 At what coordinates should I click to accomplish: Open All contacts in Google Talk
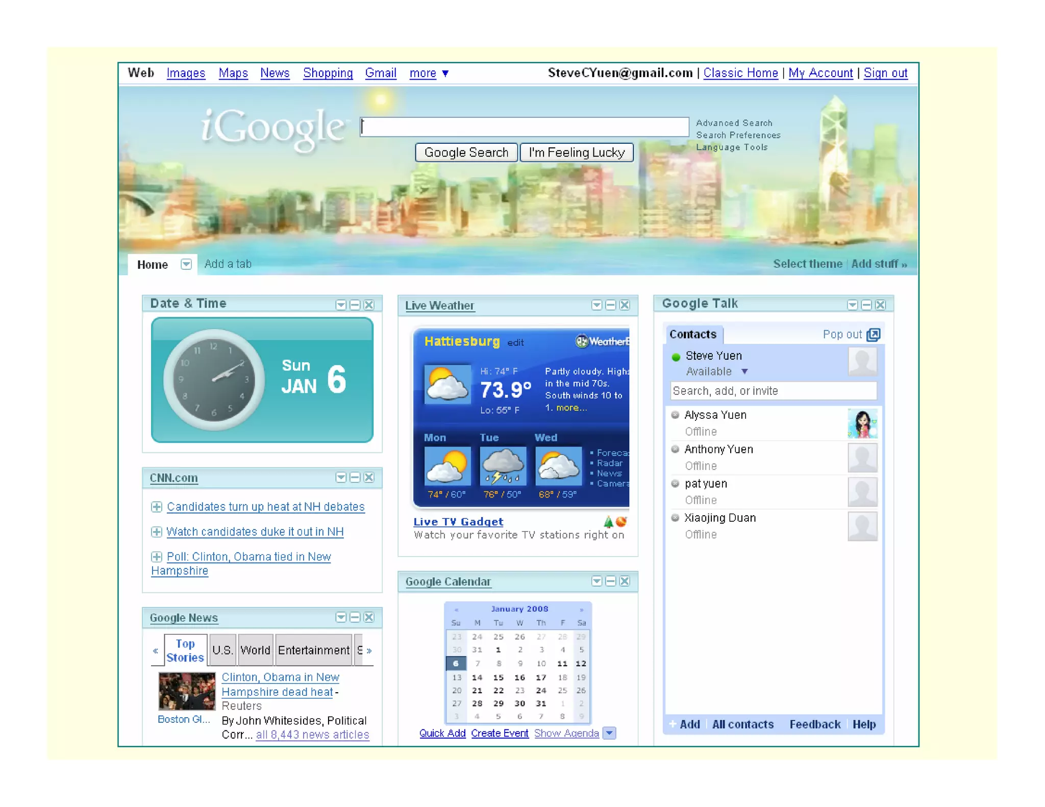742,724
